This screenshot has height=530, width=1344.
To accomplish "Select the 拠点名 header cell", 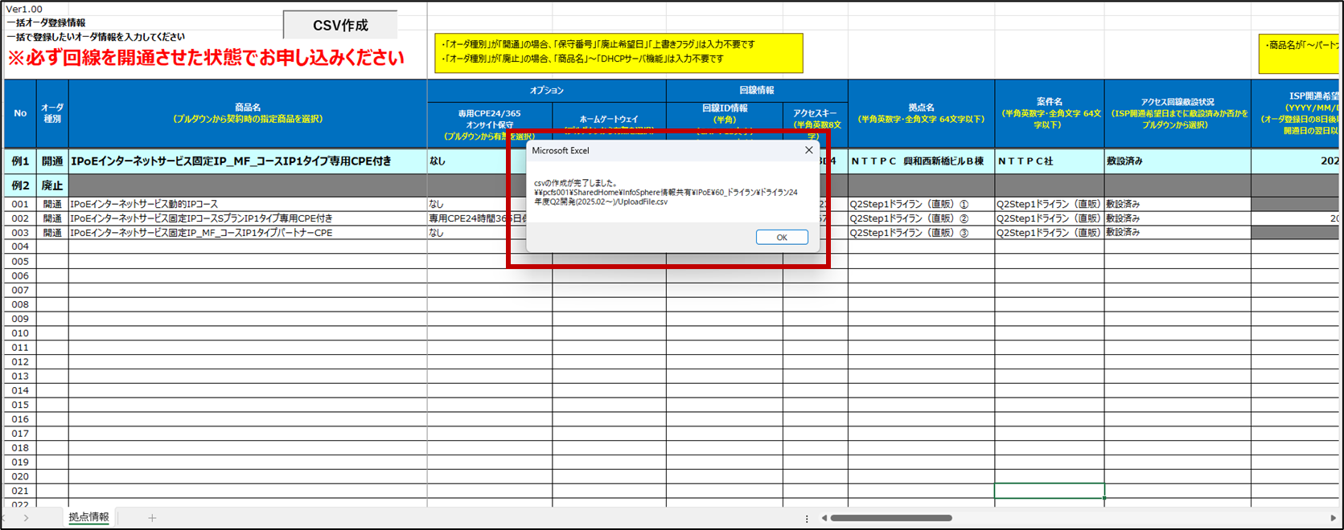I will 921,113.
